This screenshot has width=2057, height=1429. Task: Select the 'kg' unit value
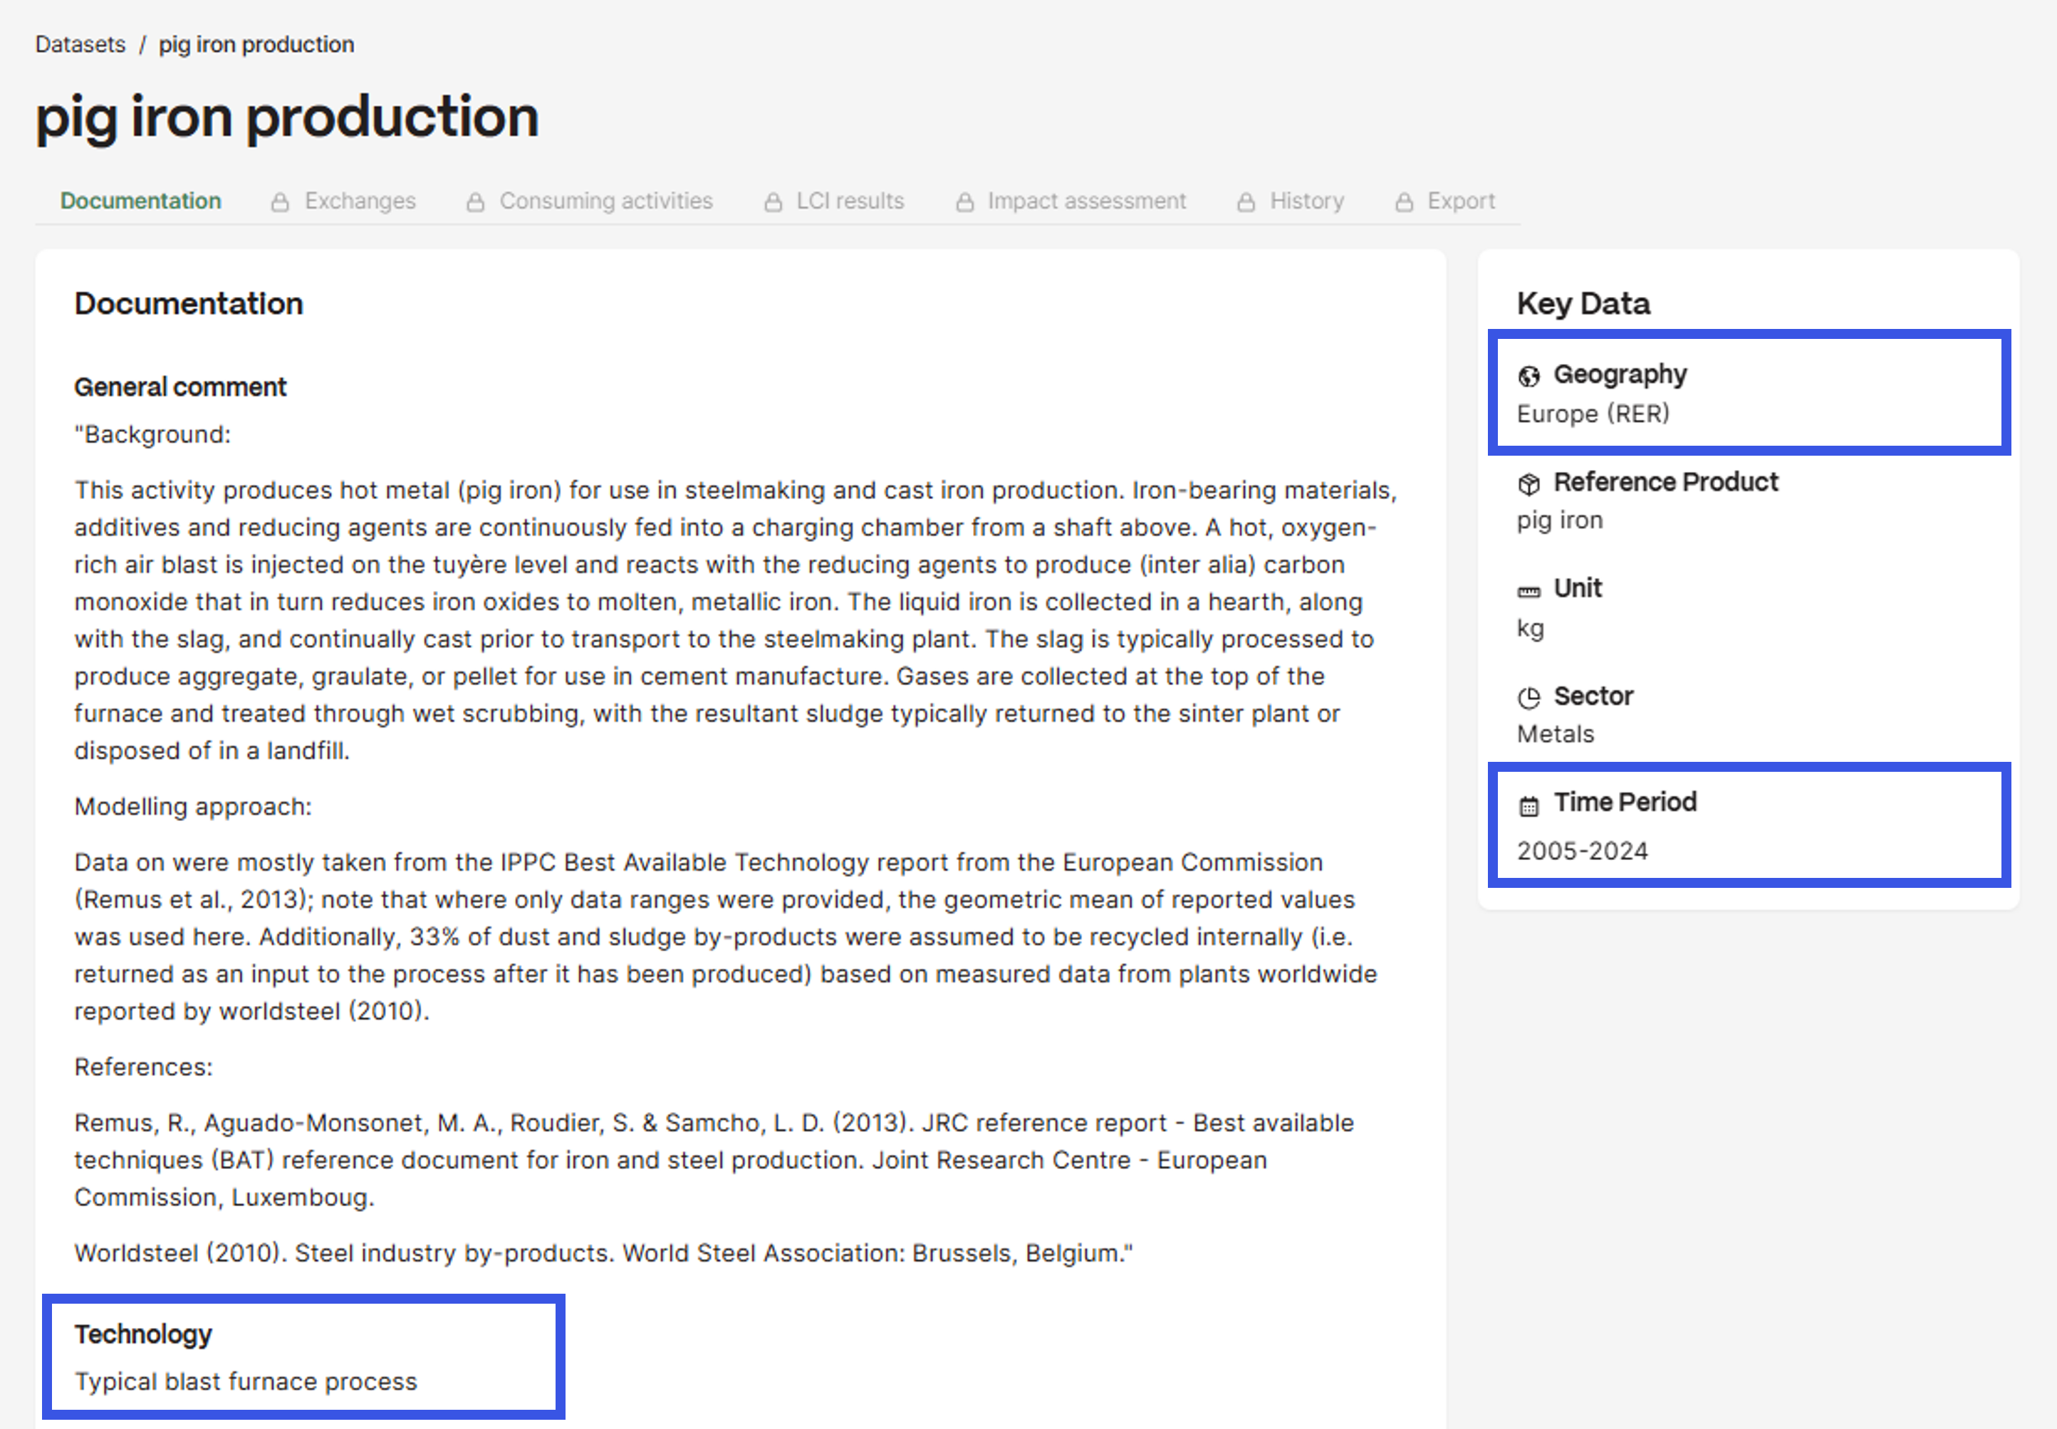pos(1531,628)
